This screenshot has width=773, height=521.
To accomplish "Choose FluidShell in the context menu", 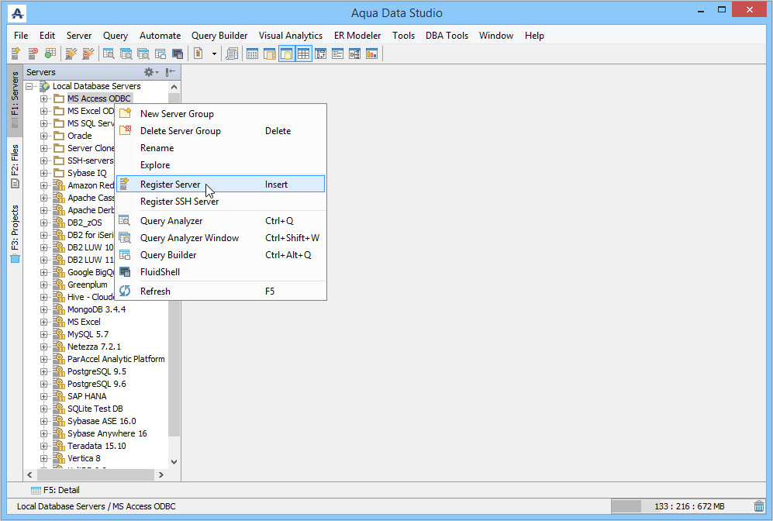I will click(x=221, y=272).
